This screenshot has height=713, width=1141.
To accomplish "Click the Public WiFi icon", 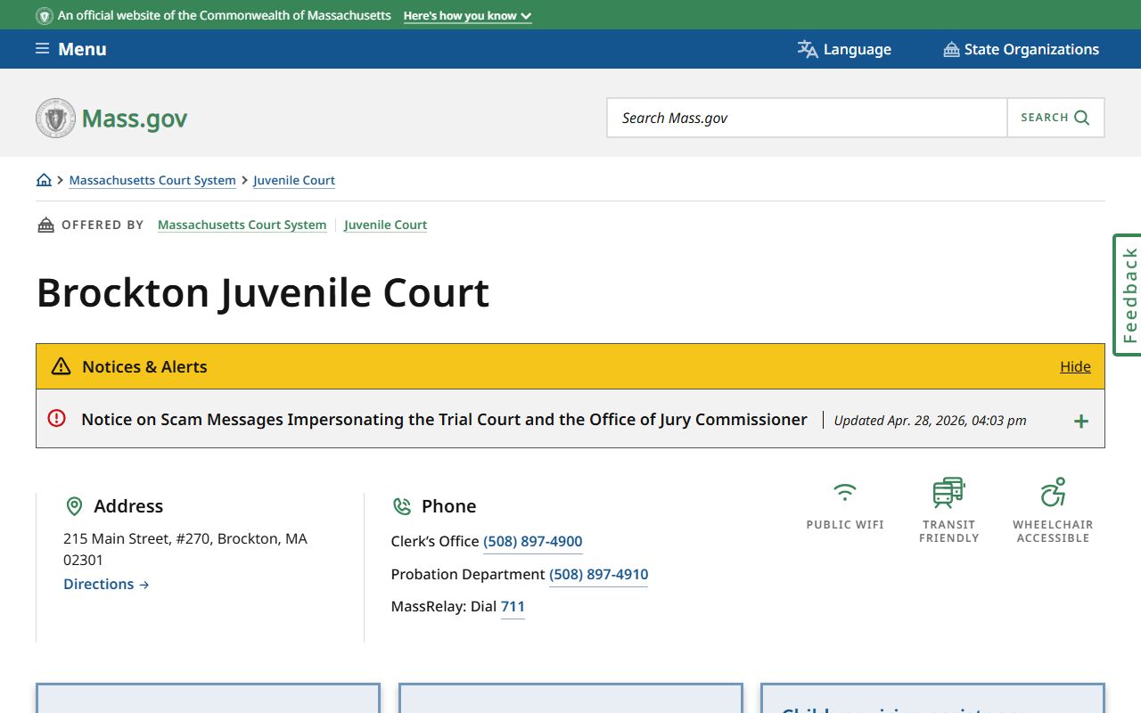I will tap(844, 492).
